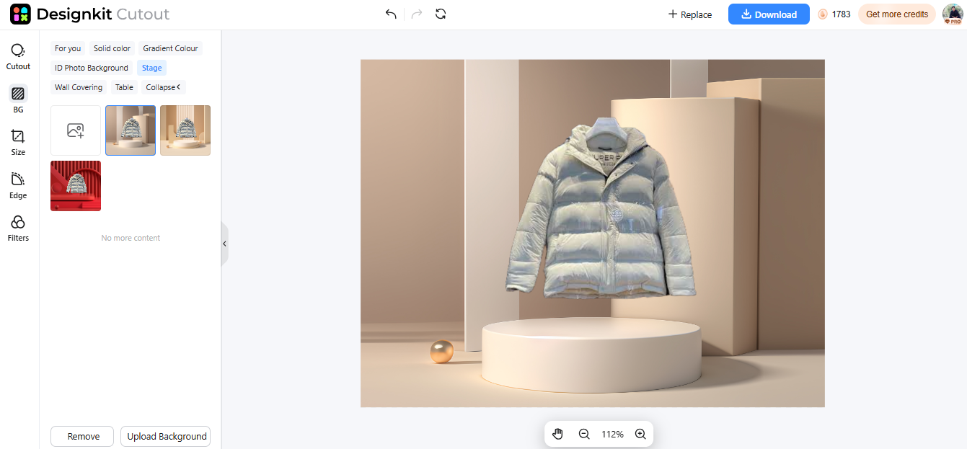Click the Designkit Cutout title text
The height and width of the screenshot is (449, 967).
click(103, 14)
